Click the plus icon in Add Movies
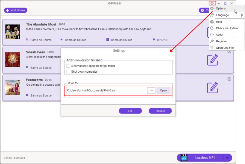 click(8, 10)
